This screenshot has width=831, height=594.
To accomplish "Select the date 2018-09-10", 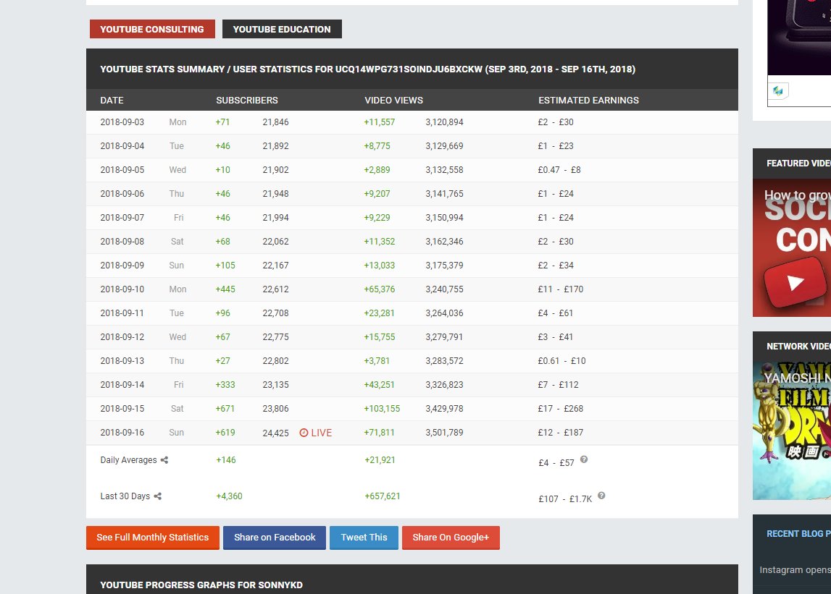I will tap(122, 289).
